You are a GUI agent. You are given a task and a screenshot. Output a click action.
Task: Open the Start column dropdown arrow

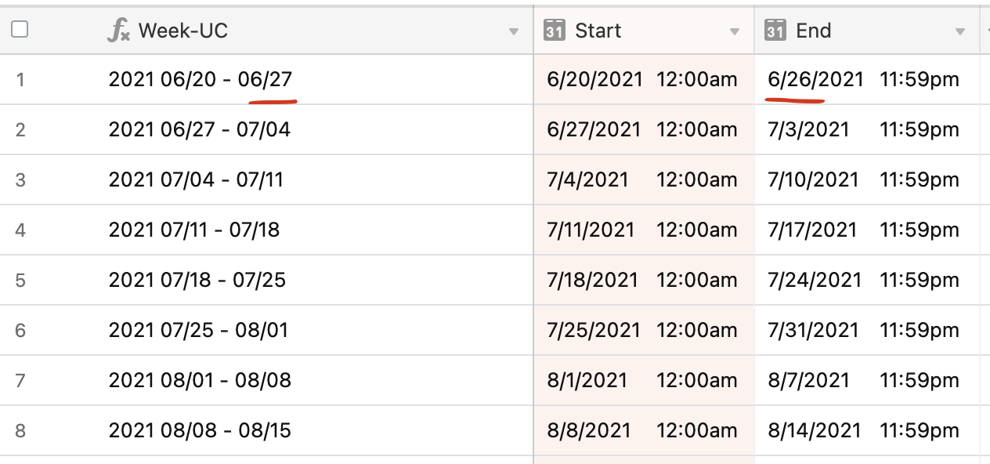[735, 31]
